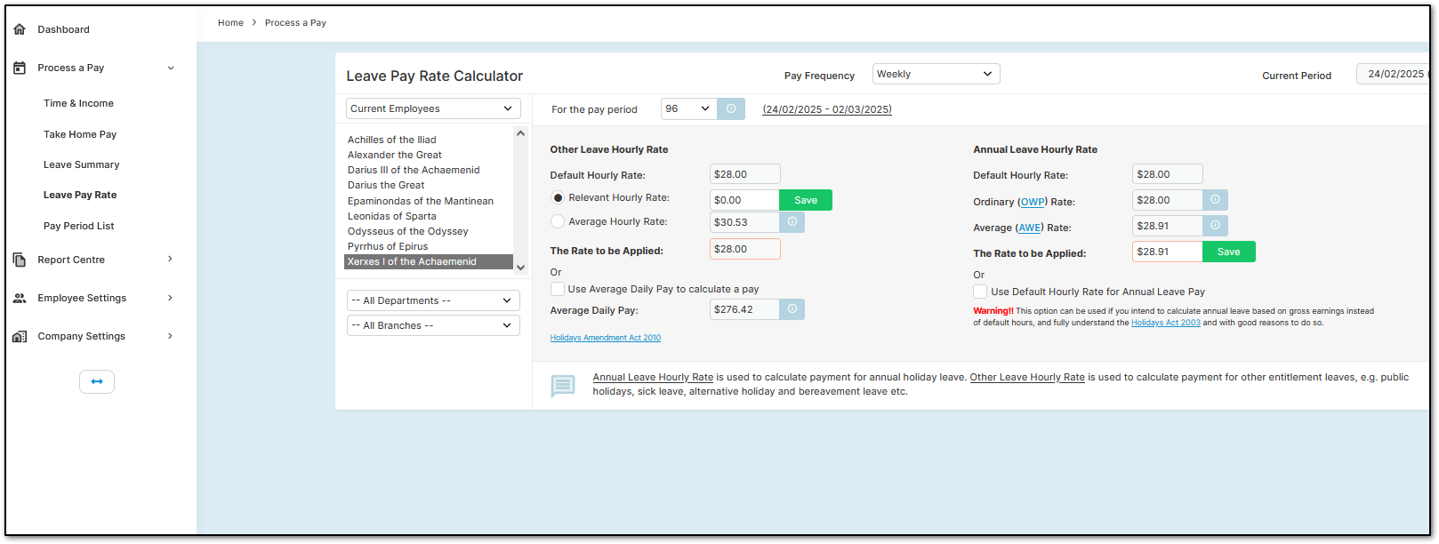Click the info icon beside Average Daily Pay
Image resolution: width=1439 pixels, height=544 pixels.
click(x=792, y=308)
